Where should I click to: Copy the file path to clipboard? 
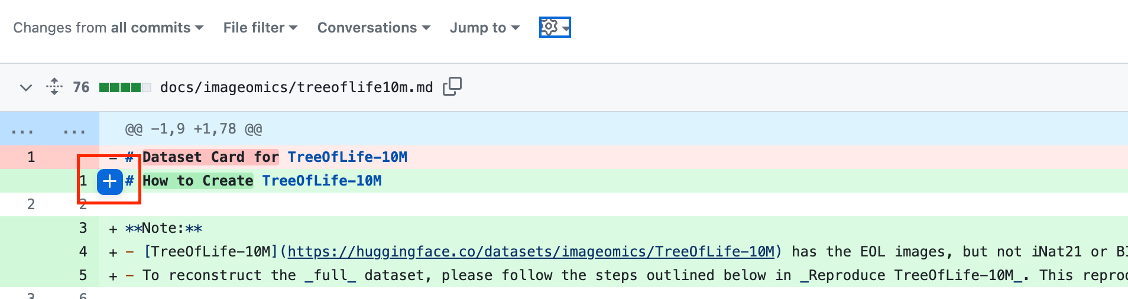tap(452, 87)
